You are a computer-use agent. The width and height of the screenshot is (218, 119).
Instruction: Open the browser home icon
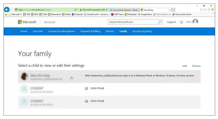click(201, 10)
